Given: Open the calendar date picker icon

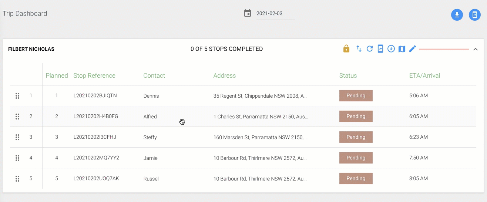Looking at the screenshot, I should tap(248, 13).
